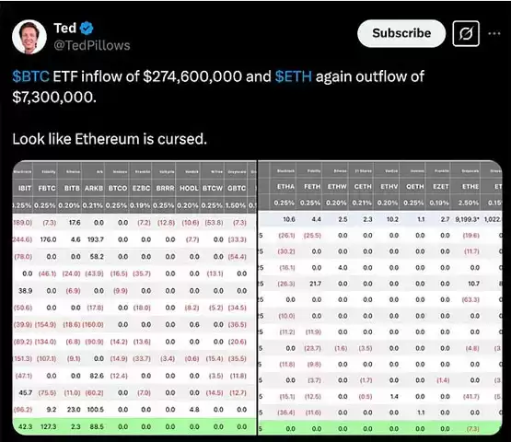Click Ted's profile avatar photo
511x442 pixels.
point(29,37)
